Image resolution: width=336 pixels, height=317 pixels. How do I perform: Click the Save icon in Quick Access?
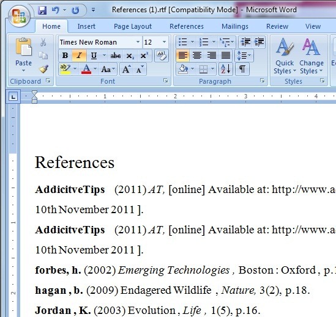pos(42,10)
